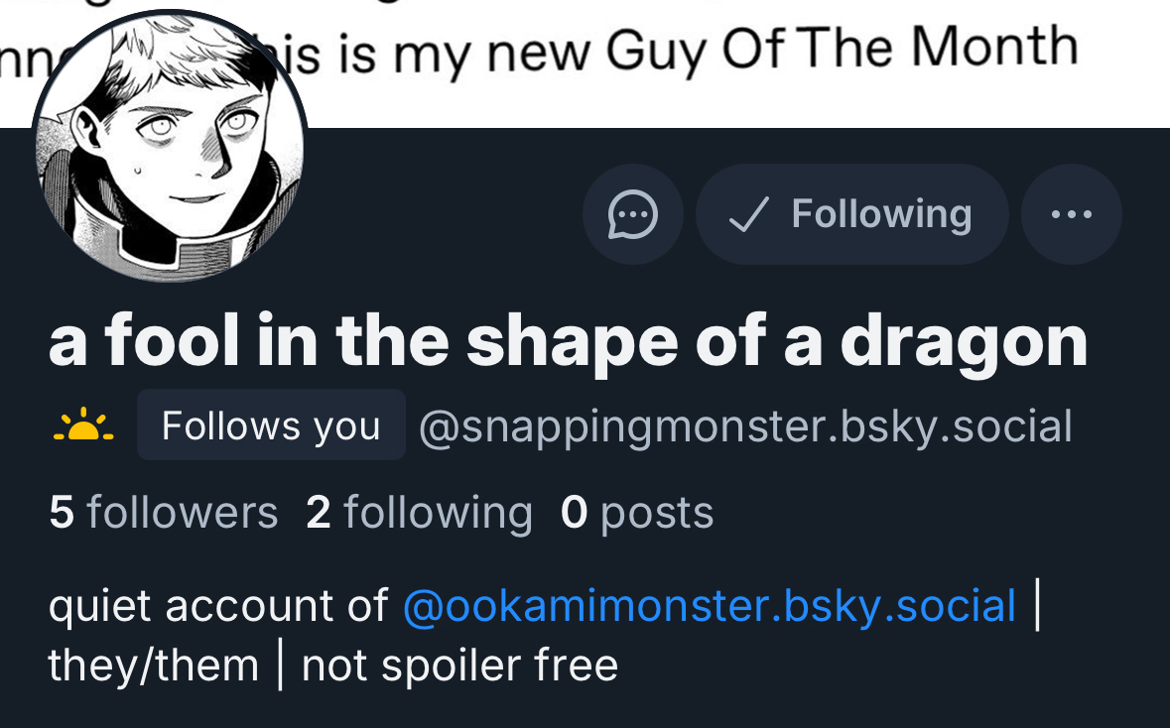Screen dimensions: 1170x728
Task: Click the "Follows you" badge
Action: pos(271,426)
